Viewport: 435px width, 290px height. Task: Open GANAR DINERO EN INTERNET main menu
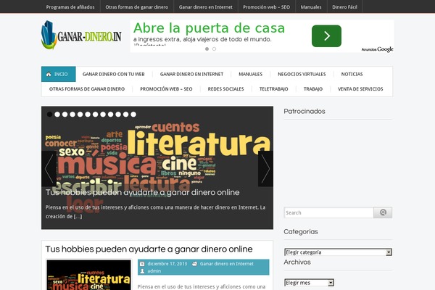click(x=191, y=74)
